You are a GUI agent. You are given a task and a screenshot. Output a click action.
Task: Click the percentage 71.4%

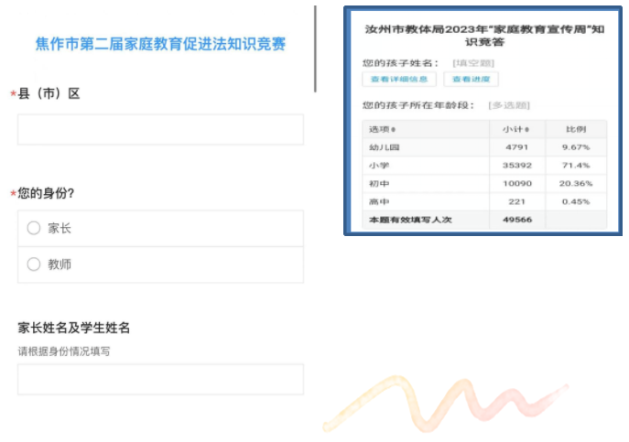point(576,166)
